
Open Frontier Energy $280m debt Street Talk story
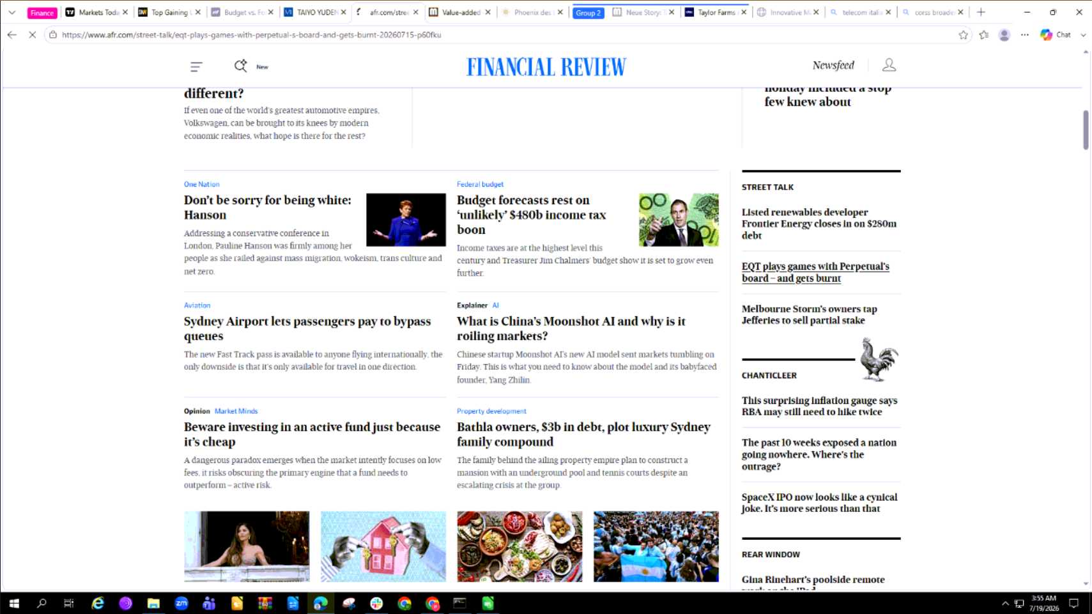819,224
